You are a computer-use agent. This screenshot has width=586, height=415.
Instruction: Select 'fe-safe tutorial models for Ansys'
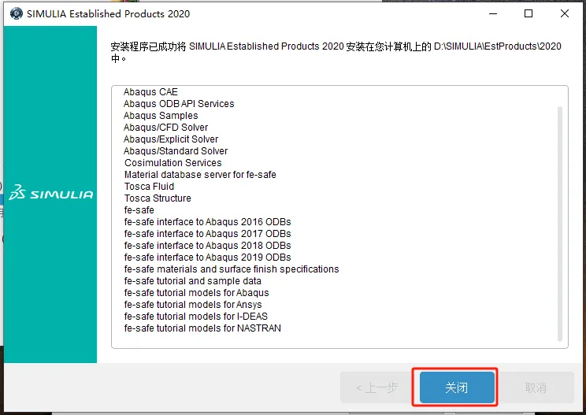[x=193, y=305]
